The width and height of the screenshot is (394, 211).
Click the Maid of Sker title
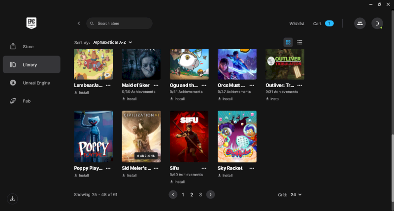click(x=136, y=86)
